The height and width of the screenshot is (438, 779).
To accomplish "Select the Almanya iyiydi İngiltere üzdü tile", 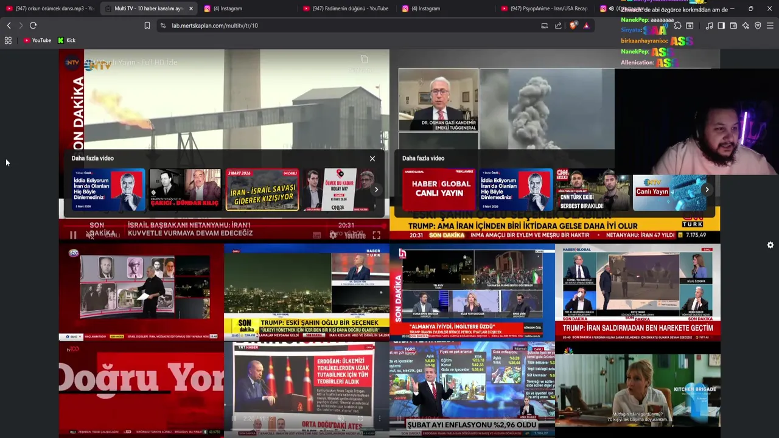I will pos(472,292).
